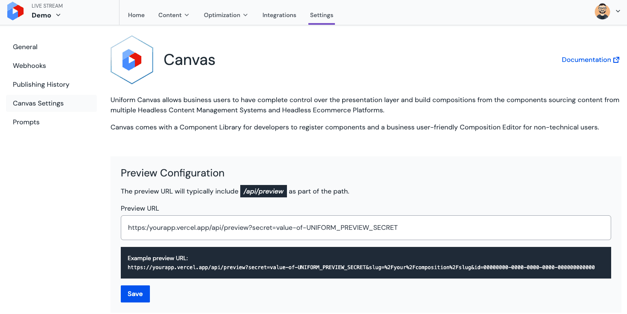The image size is (627, 314).
Task: Open the Optimization dropdown menu
Action: (x=225, y=15)
